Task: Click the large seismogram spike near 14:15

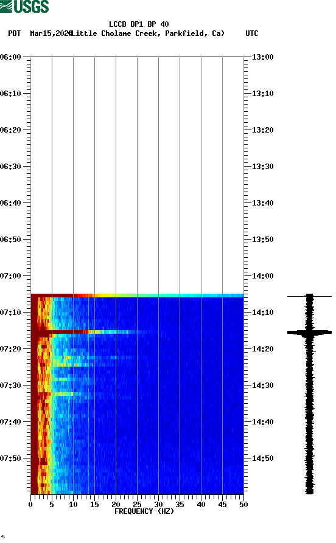Action: tap(309, 333)
